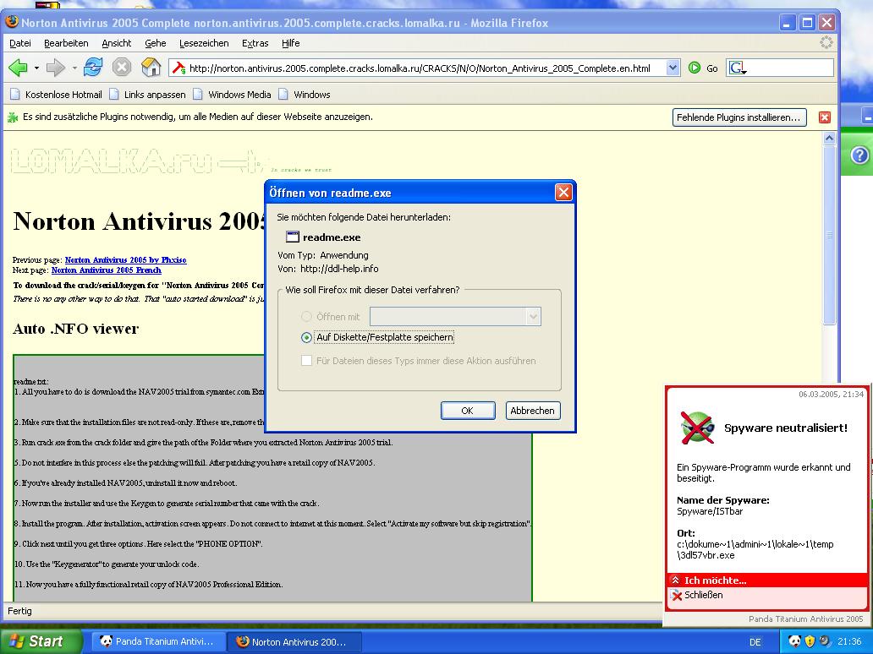Click the 06.03.2005, 21:34 timestamp

tap(832, 395)
